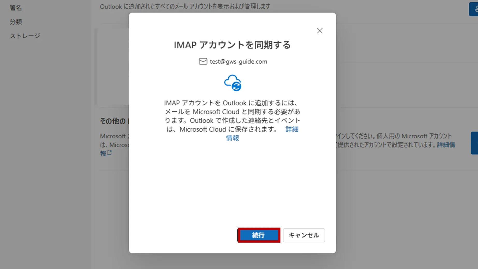
Task: Click the IMAP アカウントを同期する dialog title
Action: (232, 45)
